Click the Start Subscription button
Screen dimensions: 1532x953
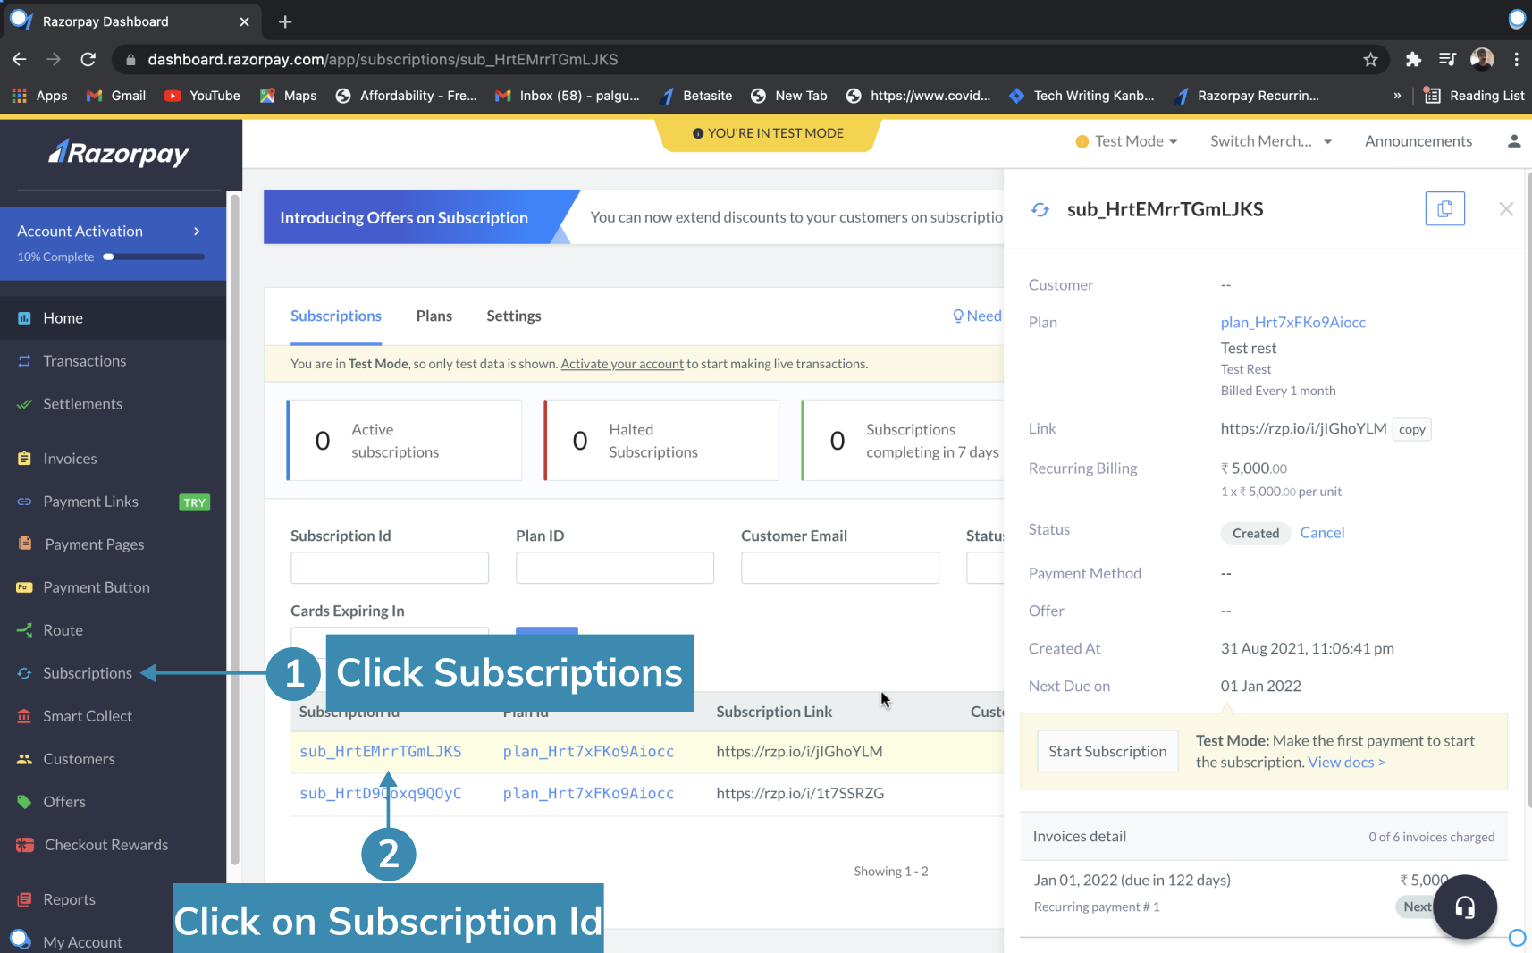click(x=1107, y=752)
